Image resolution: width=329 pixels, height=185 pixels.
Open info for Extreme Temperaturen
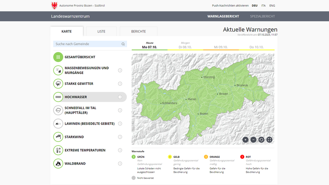click(120, 150)
